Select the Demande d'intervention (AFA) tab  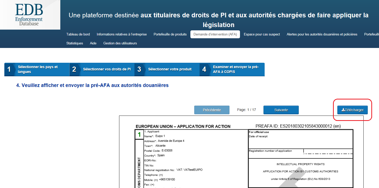(215, 34)
